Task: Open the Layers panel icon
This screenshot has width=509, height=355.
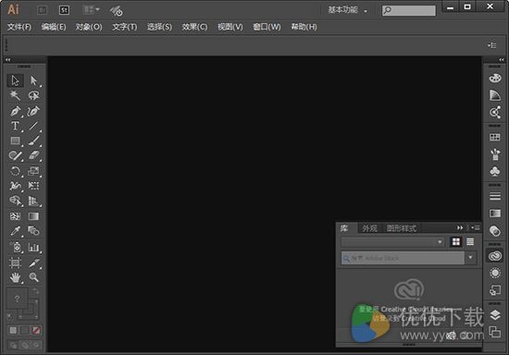Action: (x=495, y=315)
